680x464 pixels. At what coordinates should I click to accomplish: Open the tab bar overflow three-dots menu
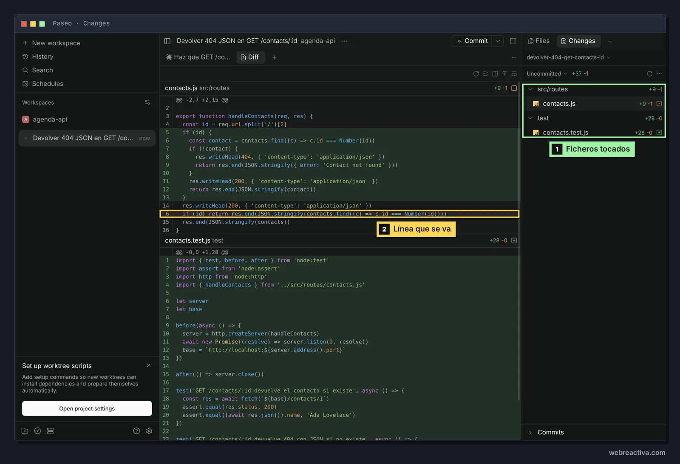pos(514,57)
